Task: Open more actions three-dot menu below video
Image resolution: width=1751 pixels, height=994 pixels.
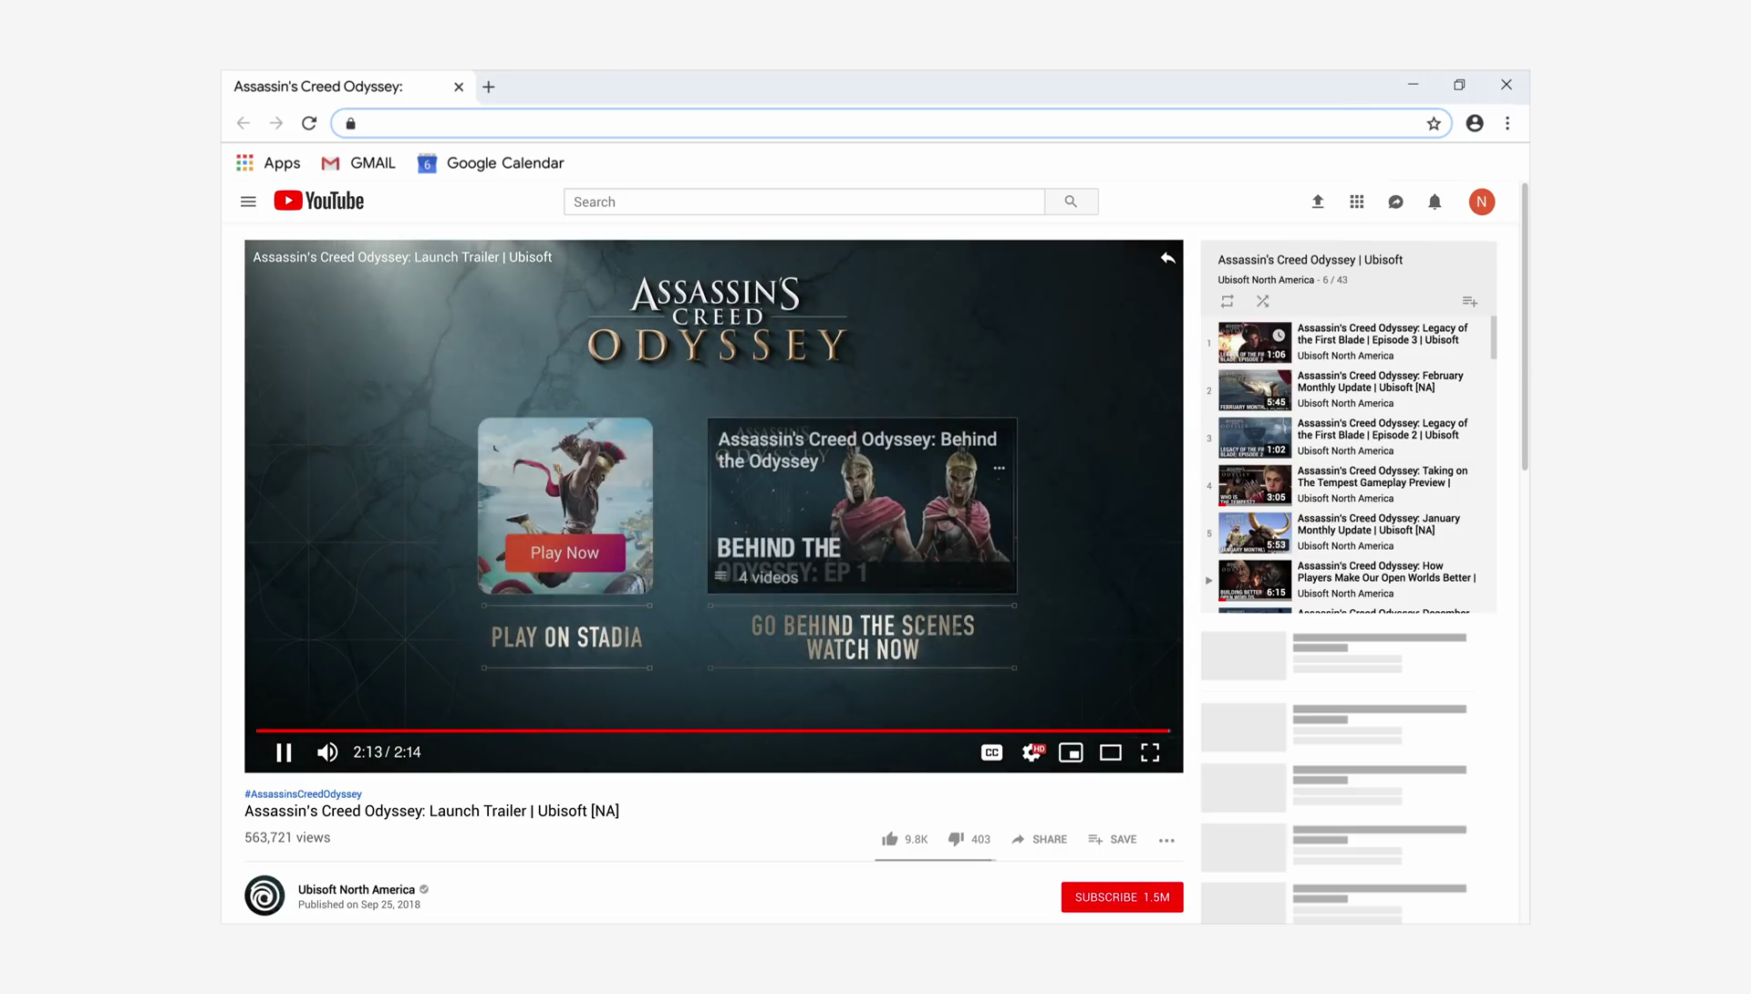Action: point(1166,840)
